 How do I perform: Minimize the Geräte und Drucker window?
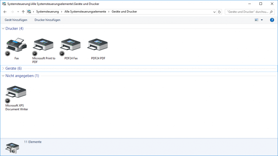[250, 4]
